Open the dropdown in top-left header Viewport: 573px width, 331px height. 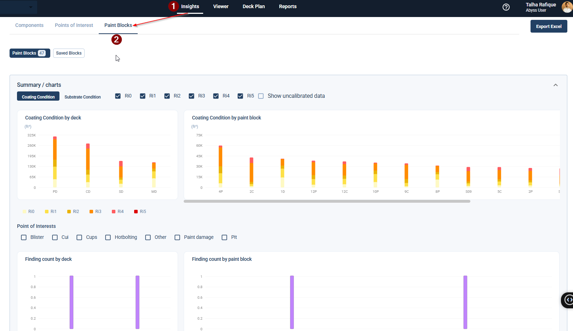(30, 7)
